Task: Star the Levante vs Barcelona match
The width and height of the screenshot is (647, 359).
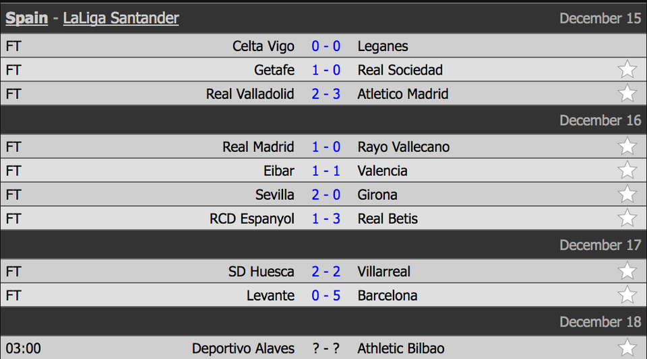Action: pyautogui.click(x=627, y=294)
